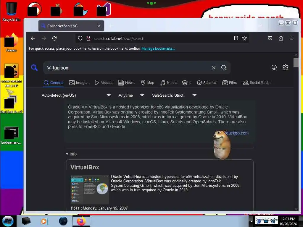
Task: Switch to the Images category
Action: (79, 83)
